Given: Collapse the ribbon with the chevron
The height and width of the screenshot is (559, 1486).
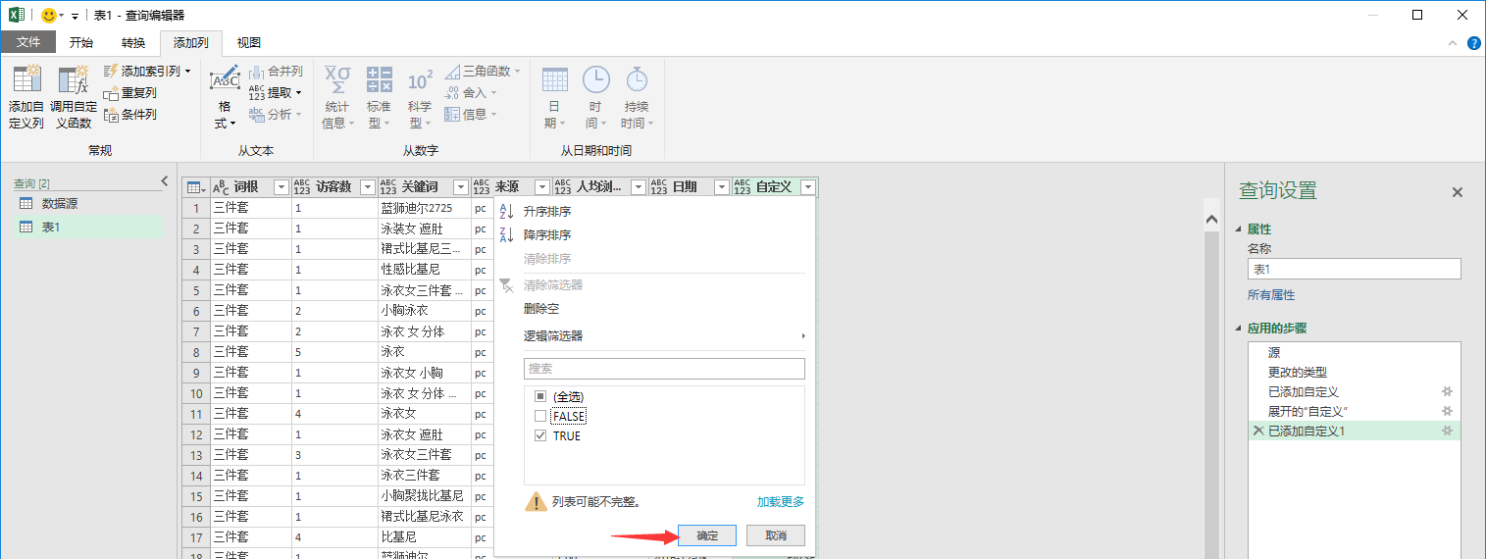Looking at the screenshot, I should click(x=1453, y=43).
